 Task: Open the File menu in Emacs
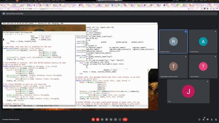4,32
